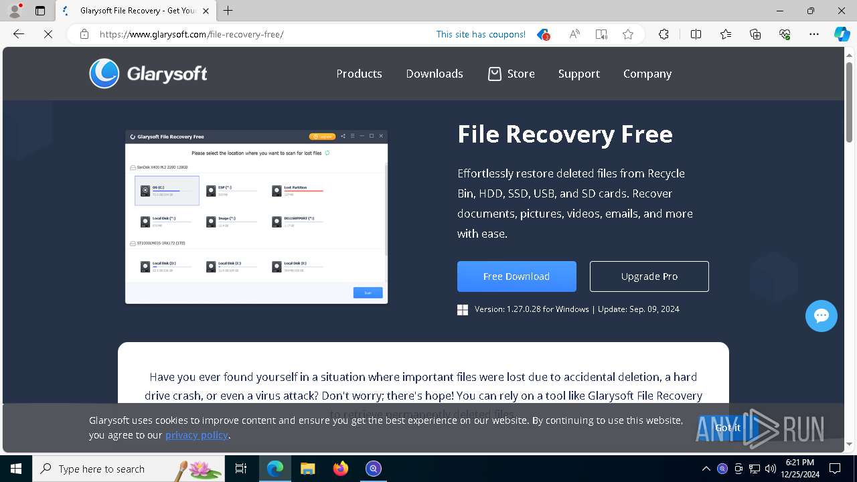The width and height of the screenshot is (857, 482).
Task: Click the Free Download button
Action: [517, 276]
